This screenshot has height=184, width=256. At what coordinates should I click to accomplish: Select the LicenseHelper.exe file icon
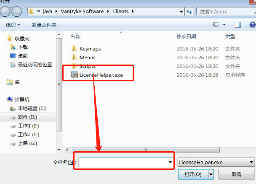pyautogui.click(x=75, y=75)
